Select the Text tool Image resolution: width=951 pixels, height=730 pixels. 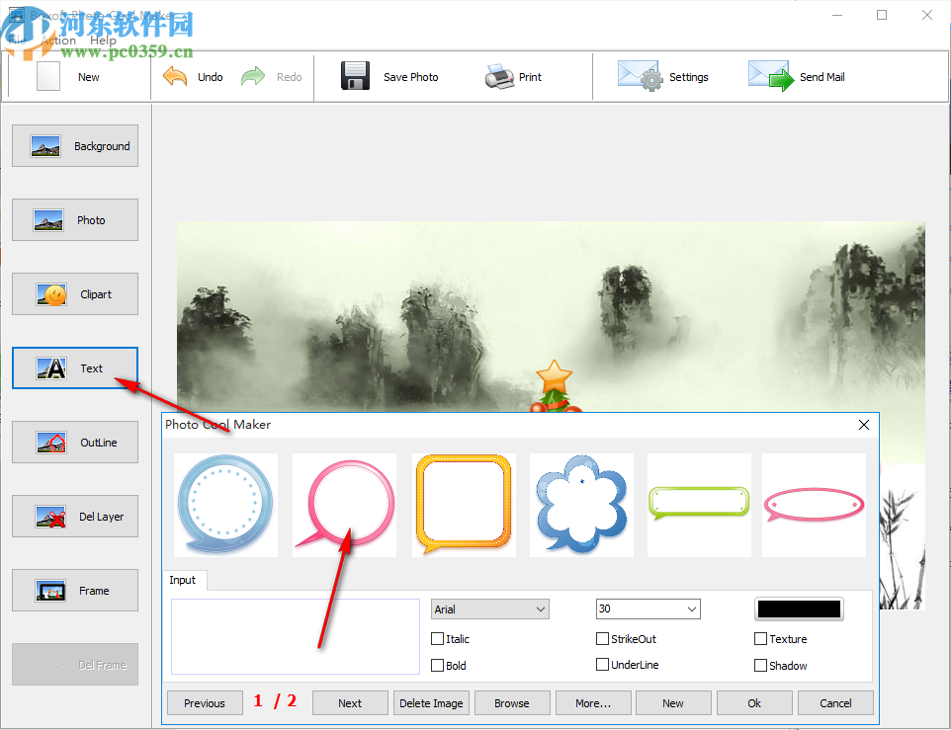click(x=74, y=367)
